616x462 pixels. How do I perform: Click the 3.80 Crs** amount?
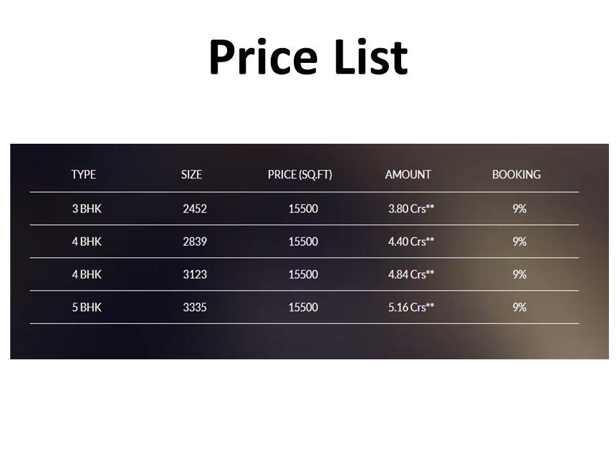coord(411,209)
